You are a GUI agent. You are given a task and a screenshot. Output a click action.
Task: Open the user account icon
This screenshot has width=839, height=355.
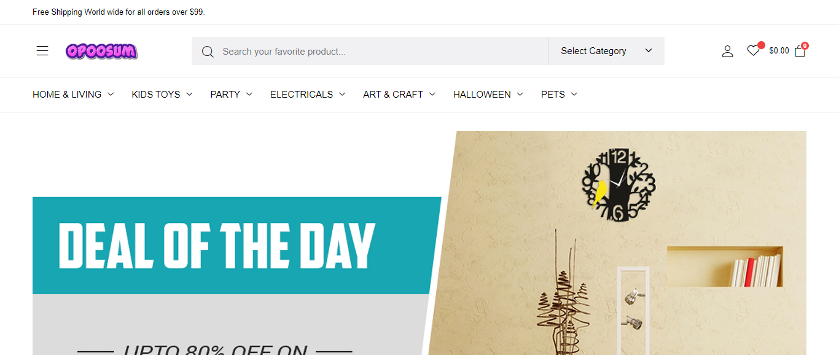[727, 51]
